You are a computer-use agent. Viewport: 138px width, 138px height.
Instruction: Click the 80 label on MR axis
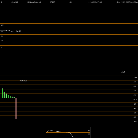click(135, 82)
